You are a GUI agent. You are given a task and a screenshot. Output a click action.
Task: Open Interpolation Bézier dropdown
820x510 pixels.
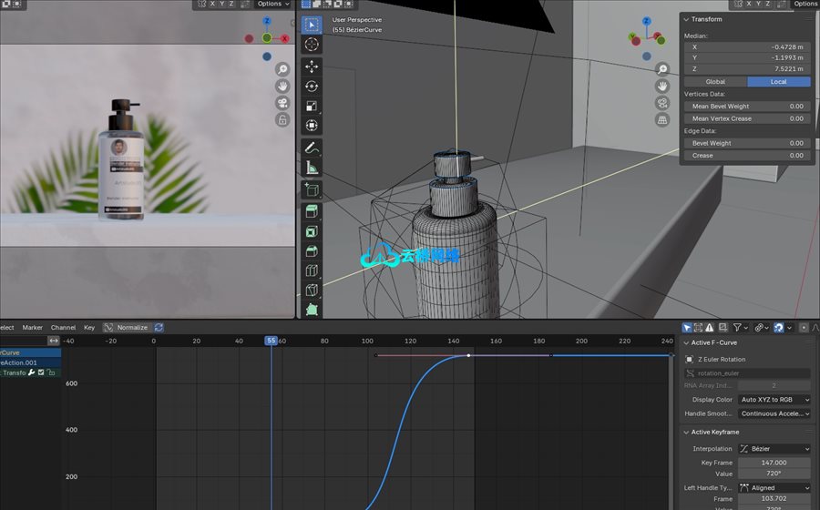[774, 449]
